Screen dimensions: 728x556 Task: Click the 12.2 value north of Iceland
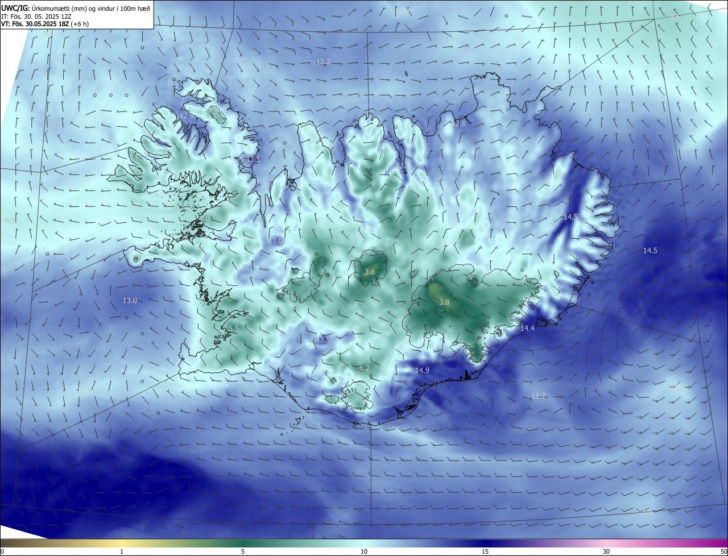click(x=323, y=61)
